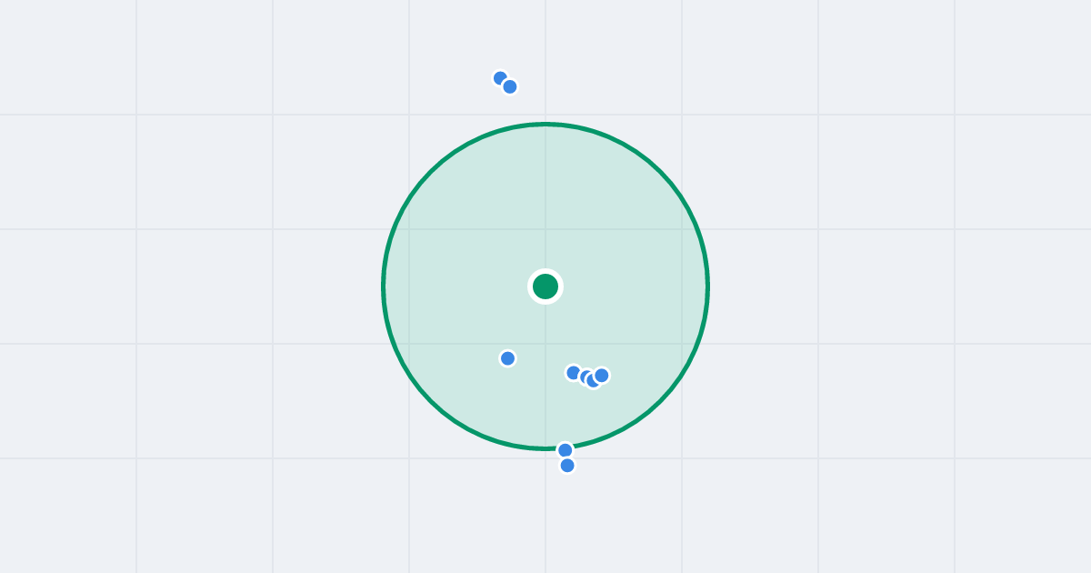Image resolution: width=1091 pixels, height=573 pixels.
Task: Select the second blue point above the circle
Action: [510, 86]
